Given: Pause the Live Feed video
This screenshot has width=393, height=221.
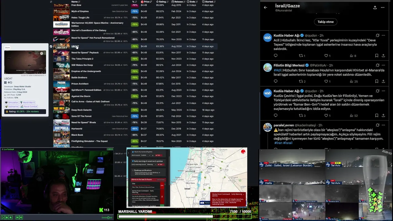Looking at the screenshot, I should [x=7, y=217].
